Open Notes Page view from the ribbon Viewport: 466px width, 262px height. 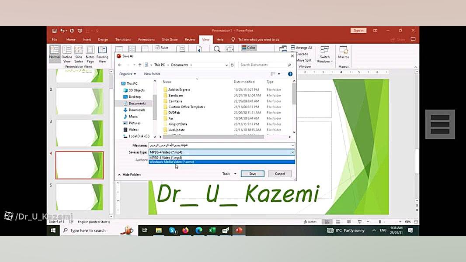[90, 54]
